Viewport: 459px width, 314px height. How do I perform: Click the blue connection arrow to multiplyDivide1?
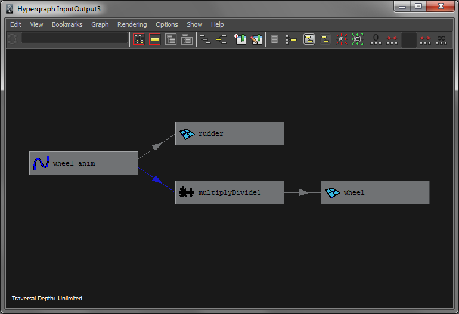tap(156, 179)
